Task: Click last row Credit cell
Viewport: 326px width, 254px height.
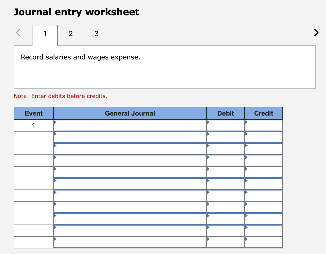Action: click(x=264, y=242)
